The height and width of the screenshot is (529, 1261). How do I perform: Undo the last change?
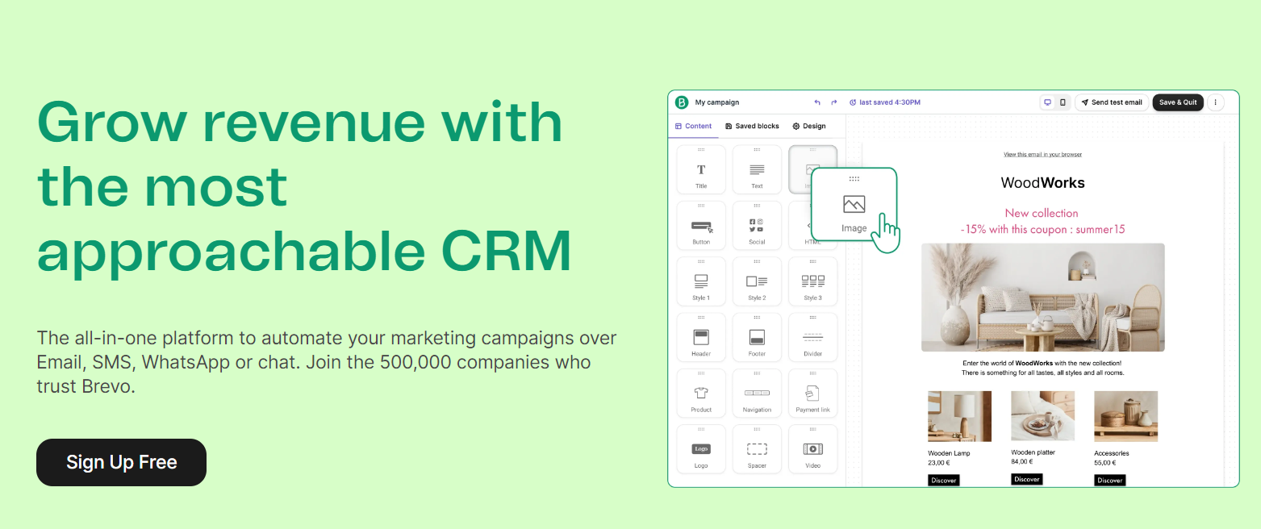tap(817, 102)
